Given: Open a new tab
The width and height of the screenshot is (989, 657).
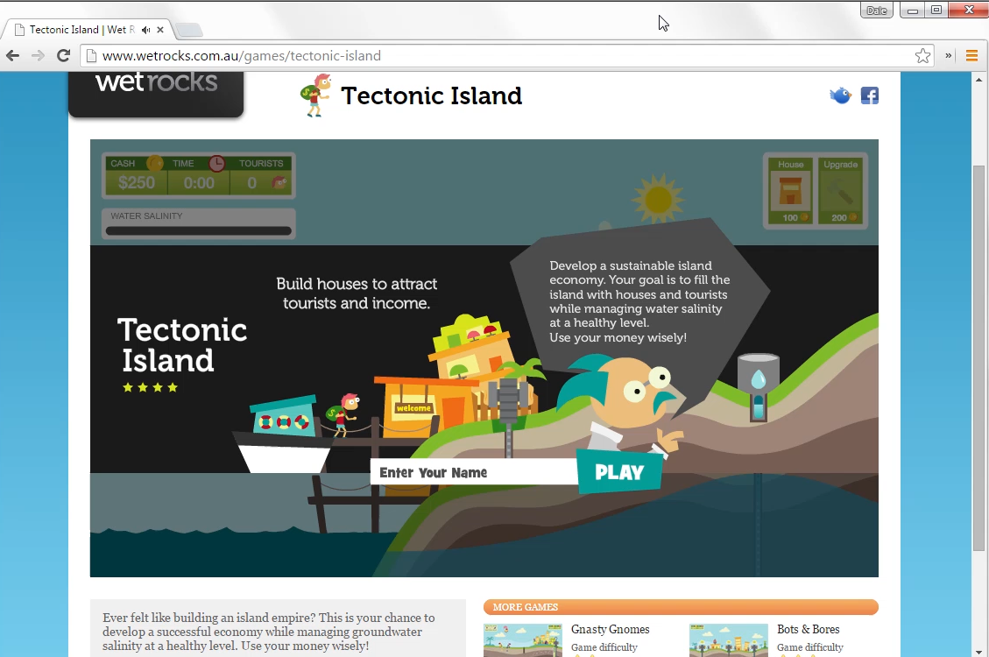Looking at the screenshot, I should [x=188, y=30].
